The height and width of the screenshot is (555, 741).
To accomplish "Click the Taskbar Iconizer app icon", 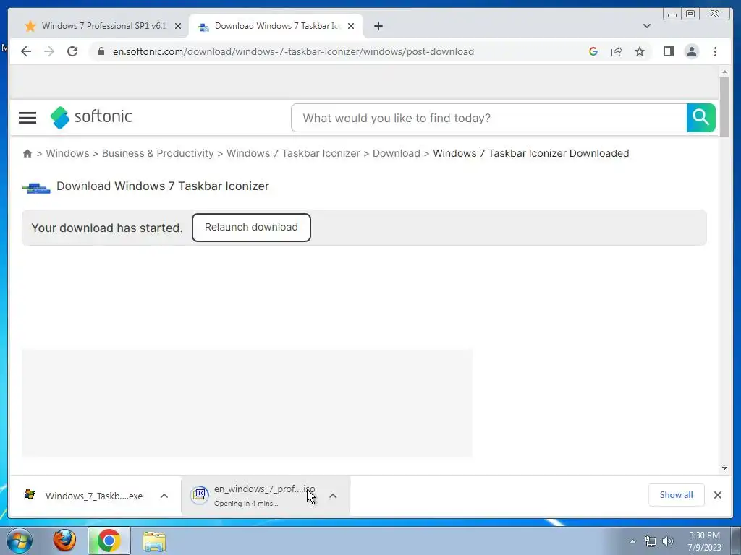I will [x=36, y=189].
